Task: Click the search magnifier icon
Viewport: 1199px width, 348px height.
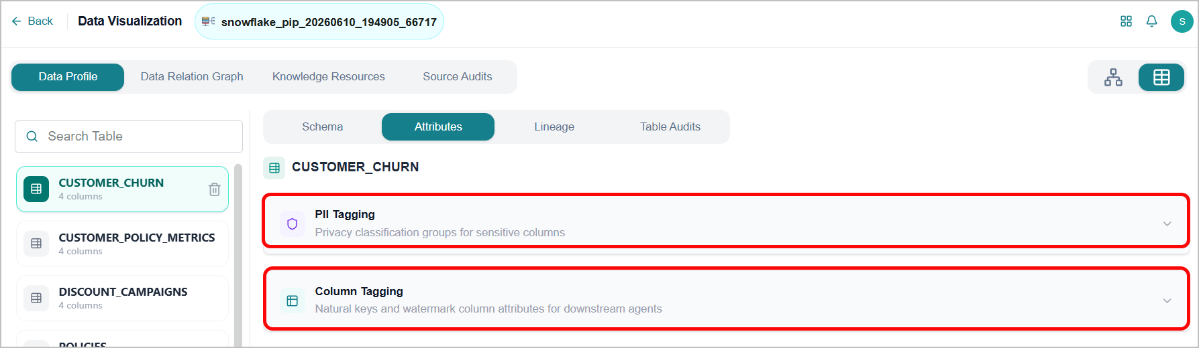Action: coord(32,137)
